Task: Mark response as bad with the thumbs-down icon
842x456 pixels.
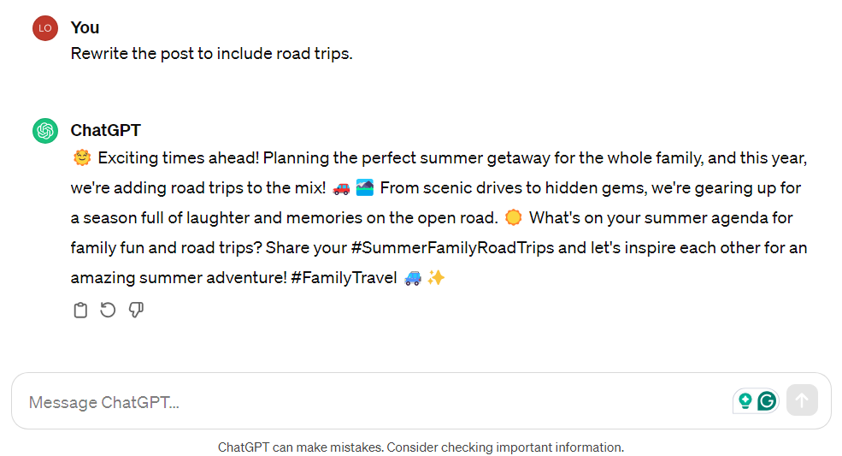Action: click(136, 310)
